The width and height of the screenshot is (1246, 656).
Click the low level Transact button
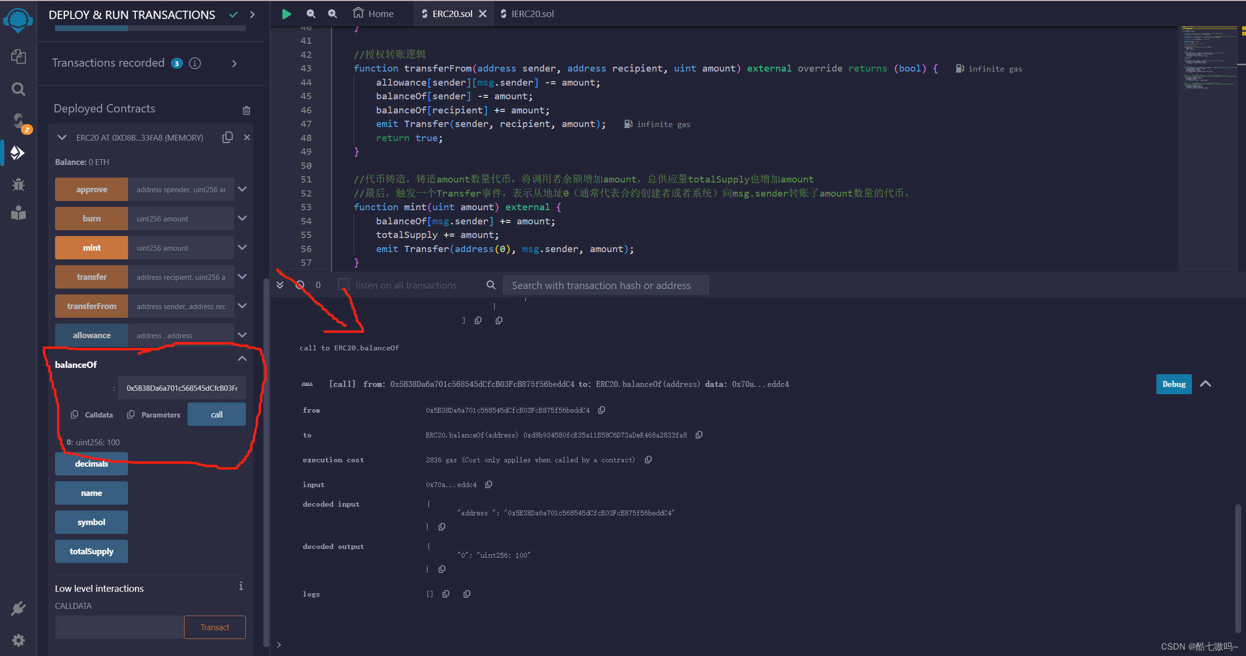point(215,627)
